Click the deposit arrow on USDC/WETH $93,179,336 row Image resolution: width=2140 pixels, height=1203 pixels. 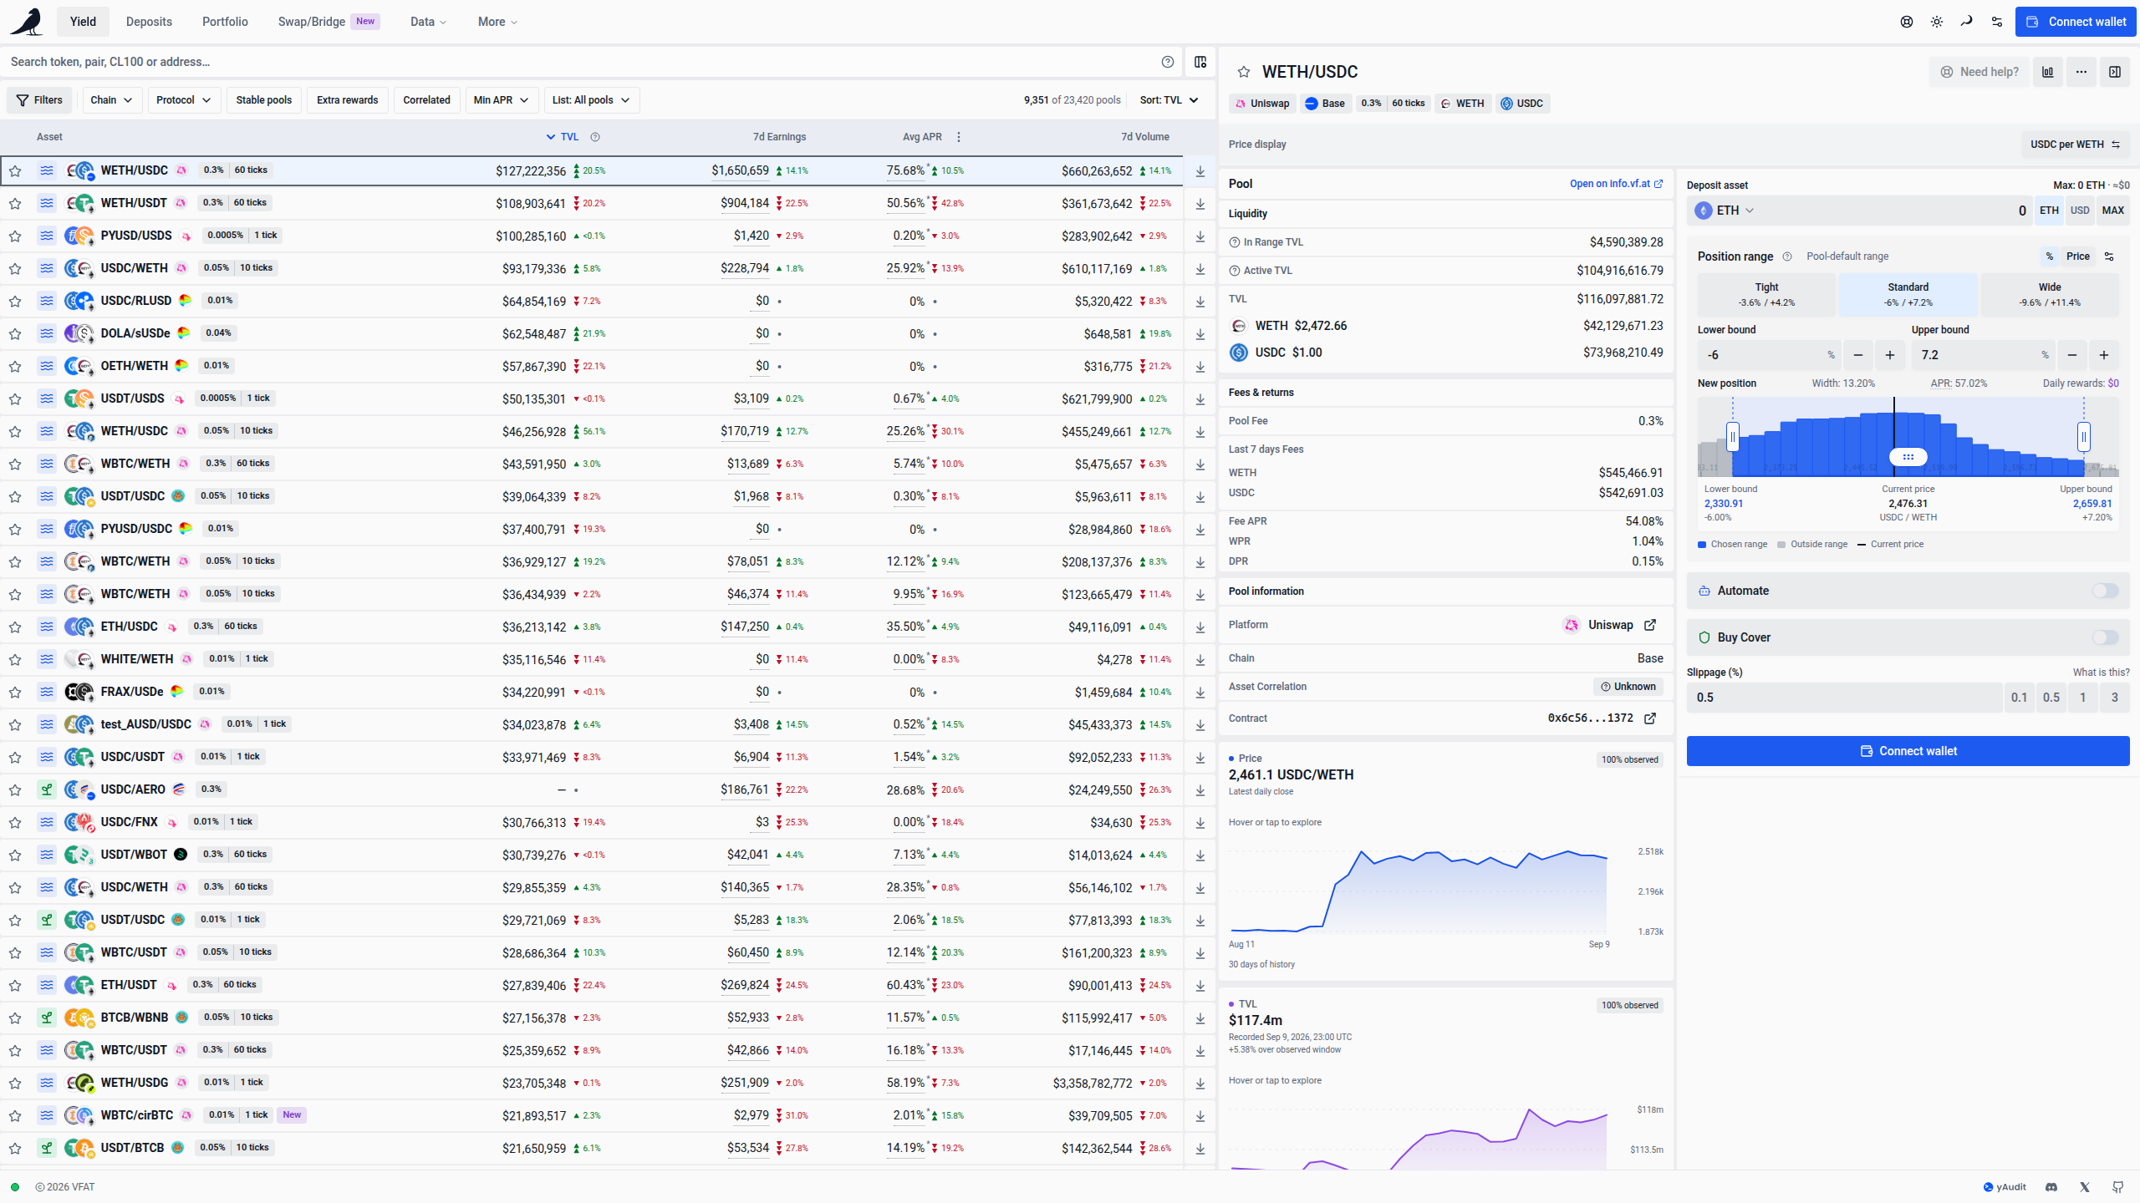coord(1200,269)
